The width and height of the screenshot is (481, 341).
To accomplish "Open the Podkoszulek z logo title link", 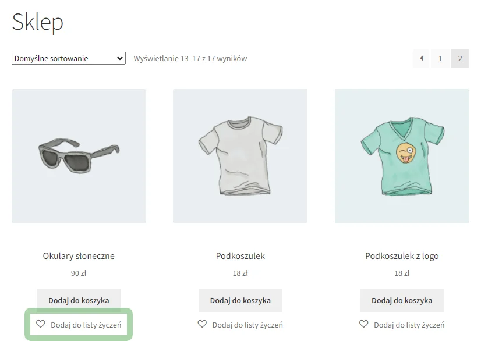I will (x=402, y=256).
